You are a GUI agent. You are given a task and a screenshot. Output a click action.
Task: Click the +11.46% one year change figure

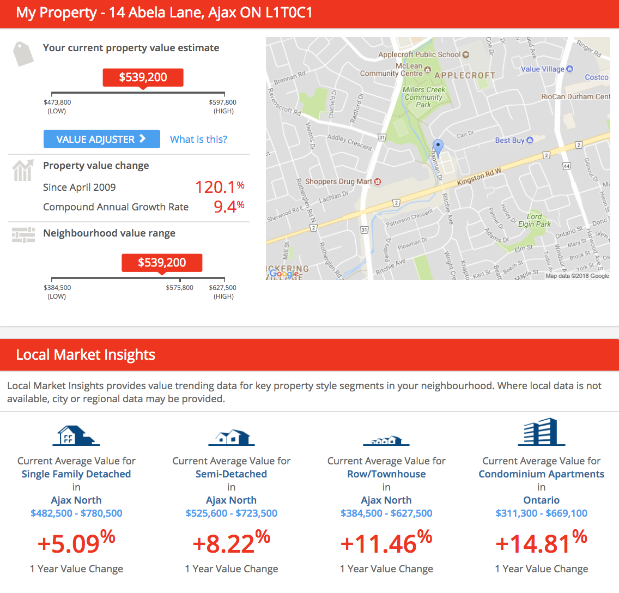click(x=386, y=542)
